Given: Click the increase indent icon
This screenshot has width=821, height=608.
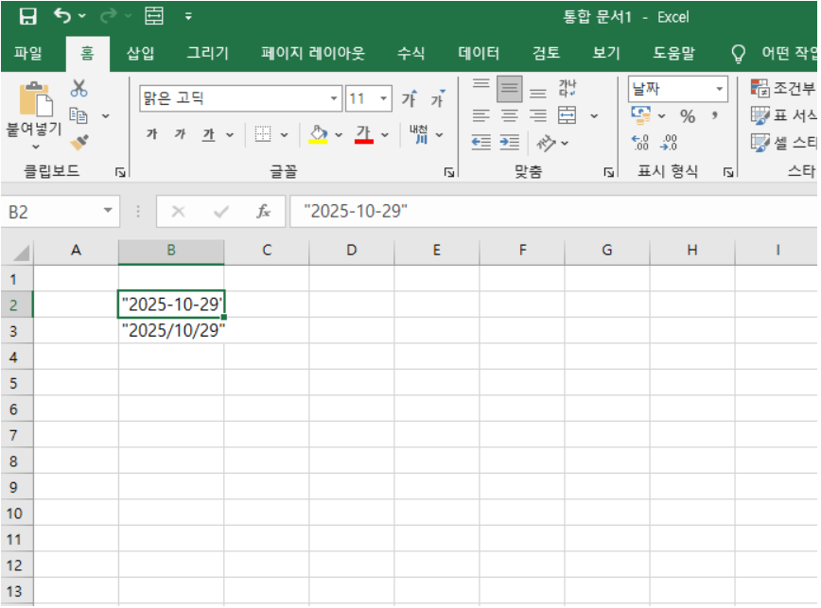Looking at the screenshot, I should (510, 142).
